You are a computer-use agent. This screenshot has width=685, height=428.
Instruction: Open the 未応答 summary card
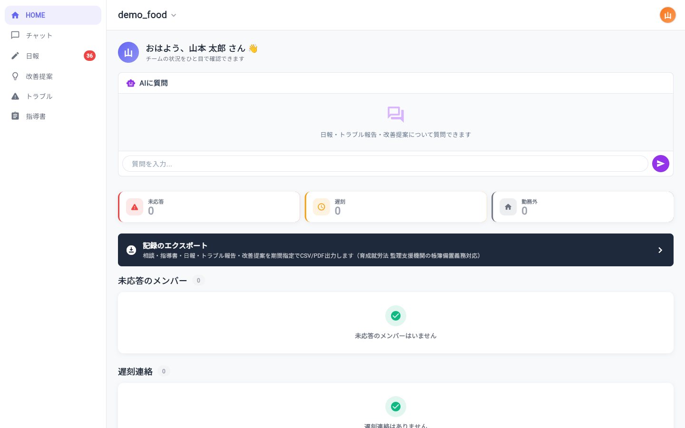click(x=209, y=207)
